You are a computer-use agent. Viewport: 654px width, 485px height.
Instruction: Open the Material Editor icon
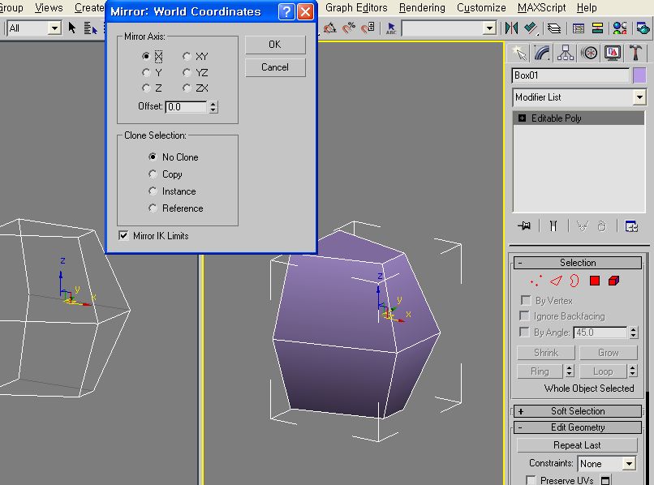click(x=620, y=28)
